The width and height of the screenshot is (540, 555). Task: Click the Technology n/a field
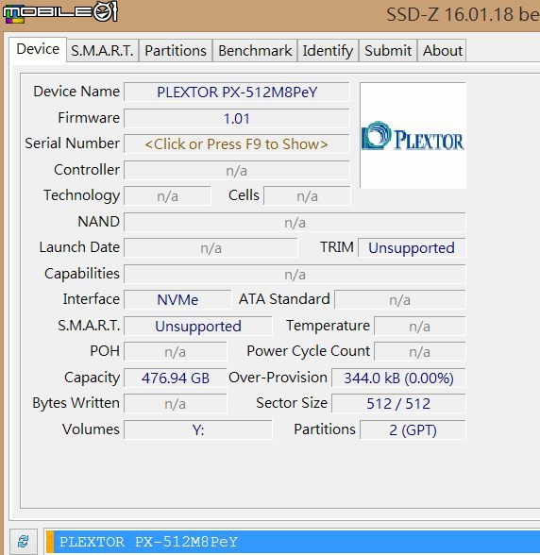point(167,196)
